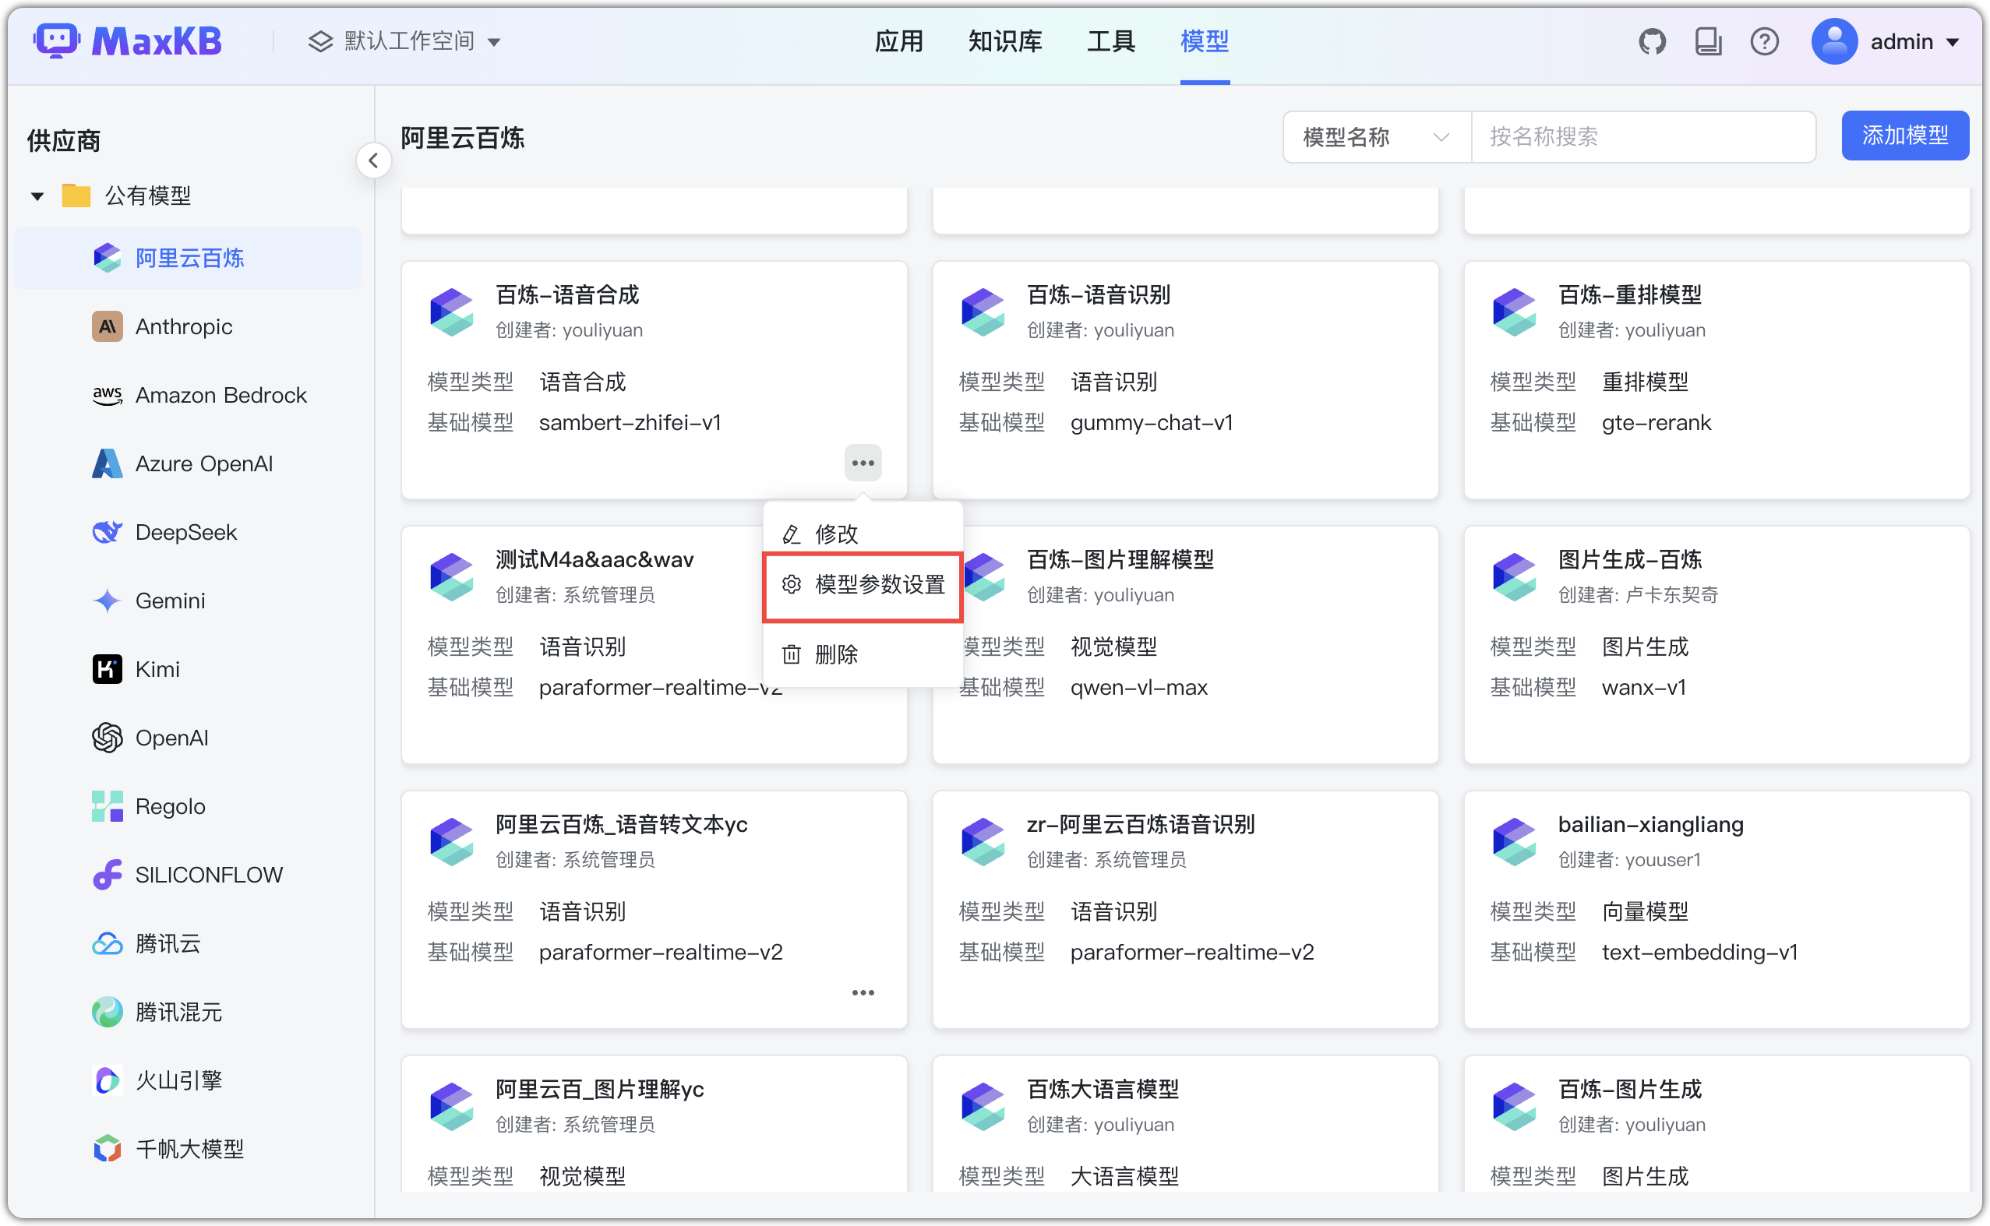Viewport: 1990px width, 1226px height.
Task: Click the help question mark icon
Action: (x=1765, y=41)
